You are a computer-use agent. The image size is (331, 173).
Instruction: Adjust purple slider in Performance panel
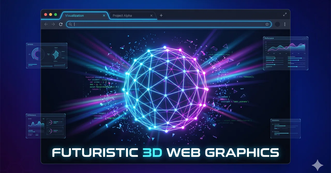click(x=275, y=62)
